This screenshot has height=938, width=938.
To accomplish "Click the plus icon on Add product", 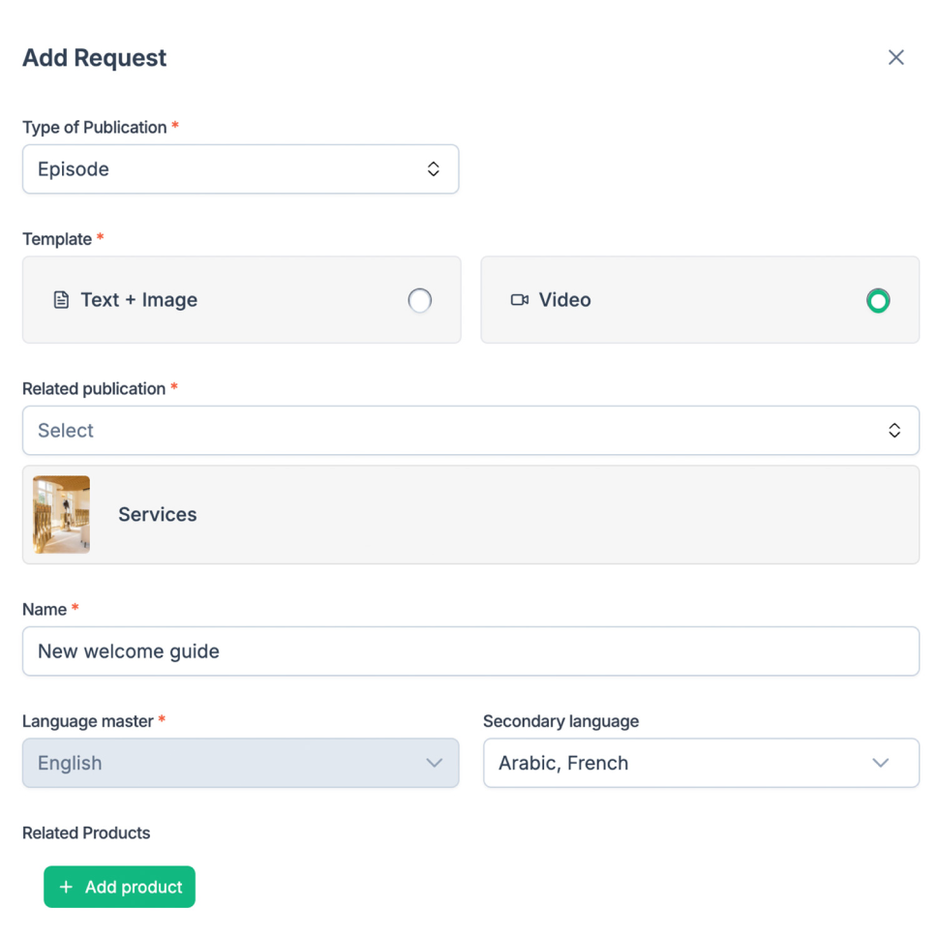I will (66, 887).
